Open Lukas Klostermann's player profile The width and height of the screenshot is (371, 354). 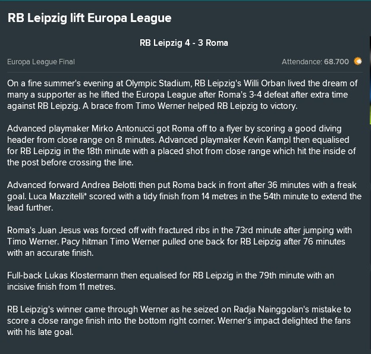[81, 275]
